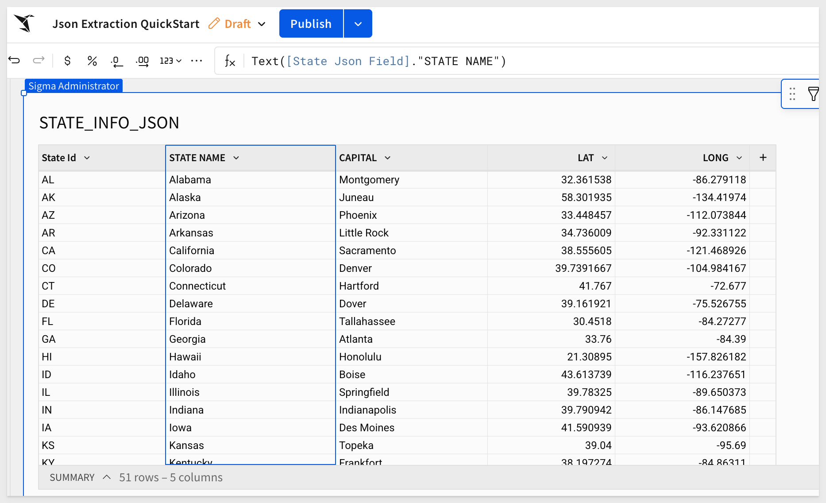Screen dimensions: 826x503
Task: Open the LAT column menu chevron
Action: coord(605,158)
